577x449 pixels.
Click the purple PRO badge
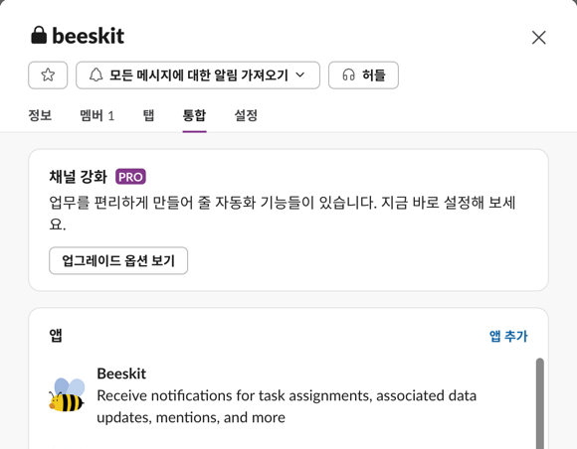pos(130,177)
